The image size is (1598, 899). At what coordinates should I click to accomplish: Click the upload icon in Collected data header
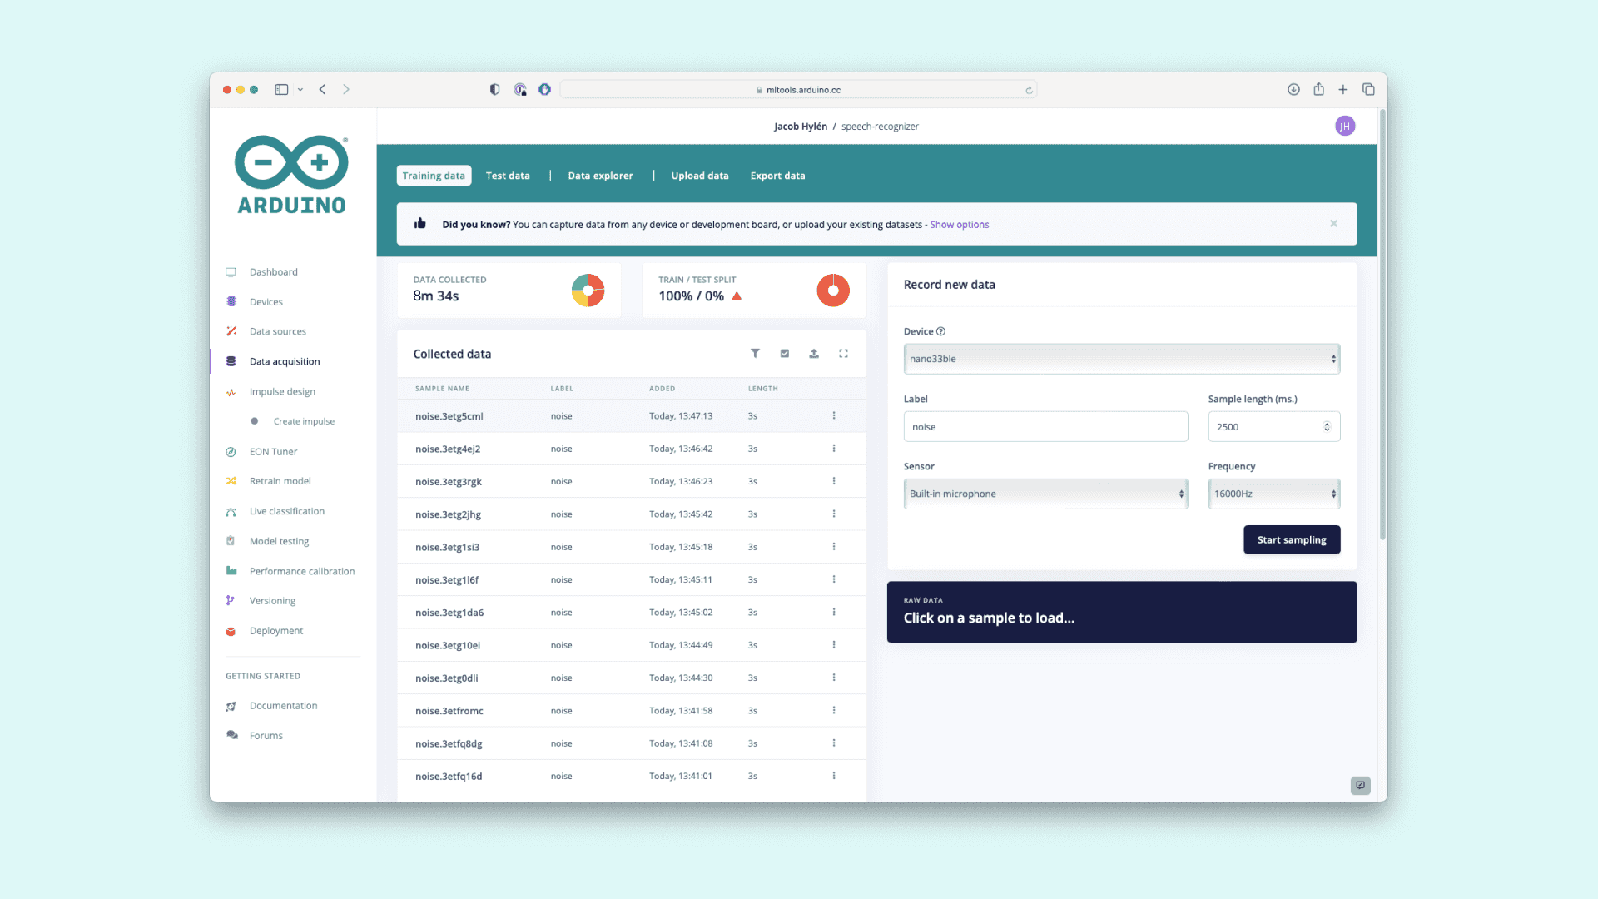814,354
